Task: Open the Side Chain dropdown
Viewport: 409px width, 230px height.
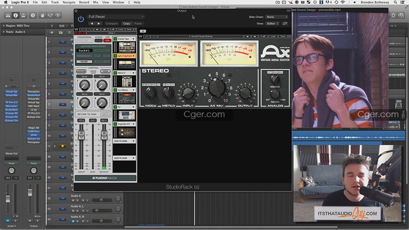Action: tap(277, 17)
